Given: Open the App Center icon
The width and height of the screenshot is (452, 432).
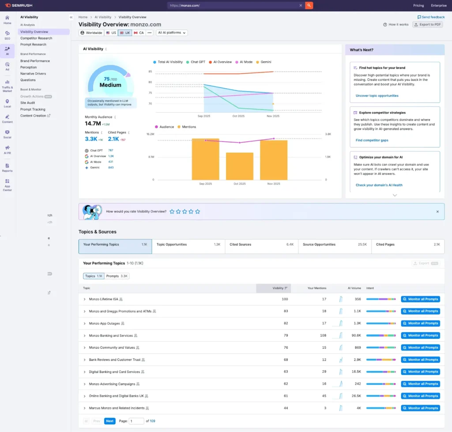Looking at the screenshot, I should click(7, 185).
